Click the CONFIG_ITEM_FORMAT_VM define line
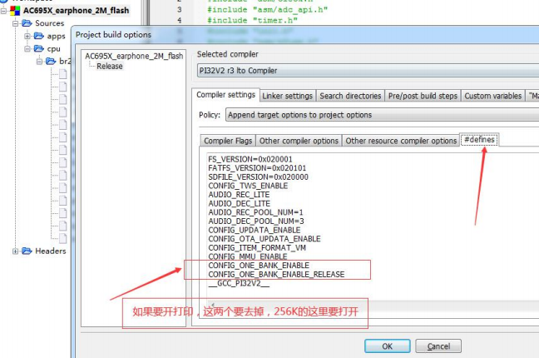 click(257, 248)
